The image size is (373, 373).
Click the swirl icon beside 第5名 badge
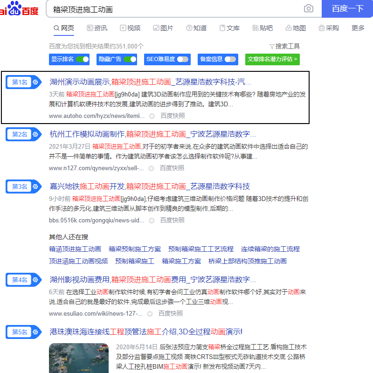tap(35, 332)
